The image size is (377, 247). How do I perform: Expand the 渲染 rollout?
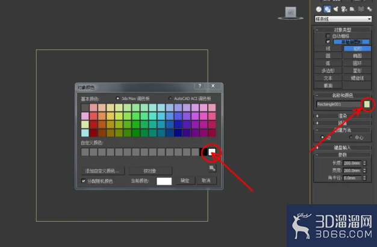click(343, 116)
